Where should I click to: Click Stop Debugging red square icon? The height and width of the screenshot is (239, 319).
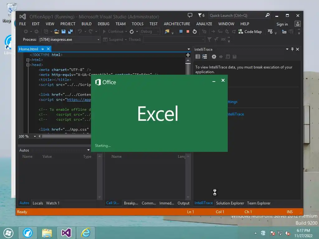188,31
